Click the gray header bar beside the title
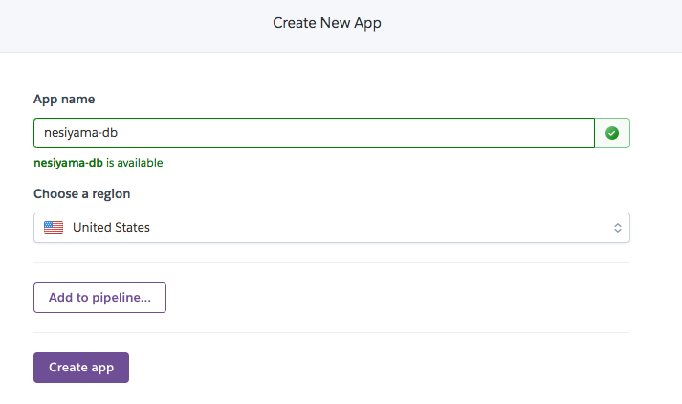682x404 pixels. pos(536,22)
